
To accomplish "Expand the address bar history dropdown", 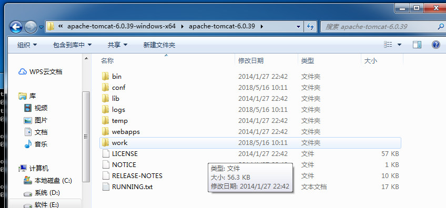I will coord(298,27).
